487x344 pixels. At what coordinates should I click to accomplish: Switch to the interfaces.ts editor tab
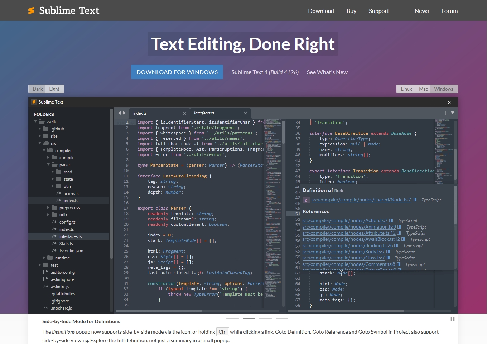tap(220, 113)
